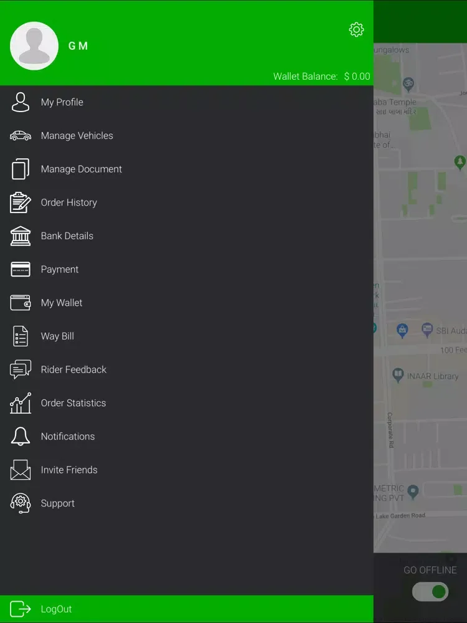Tap the INAAR Library map marker
Viewport: 467px width, 623px height.
tap(398, 375)
